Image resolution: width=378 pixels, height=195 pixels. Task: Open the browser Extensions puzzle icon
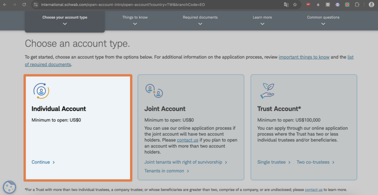pyautogui.click(x=357, y=5)
